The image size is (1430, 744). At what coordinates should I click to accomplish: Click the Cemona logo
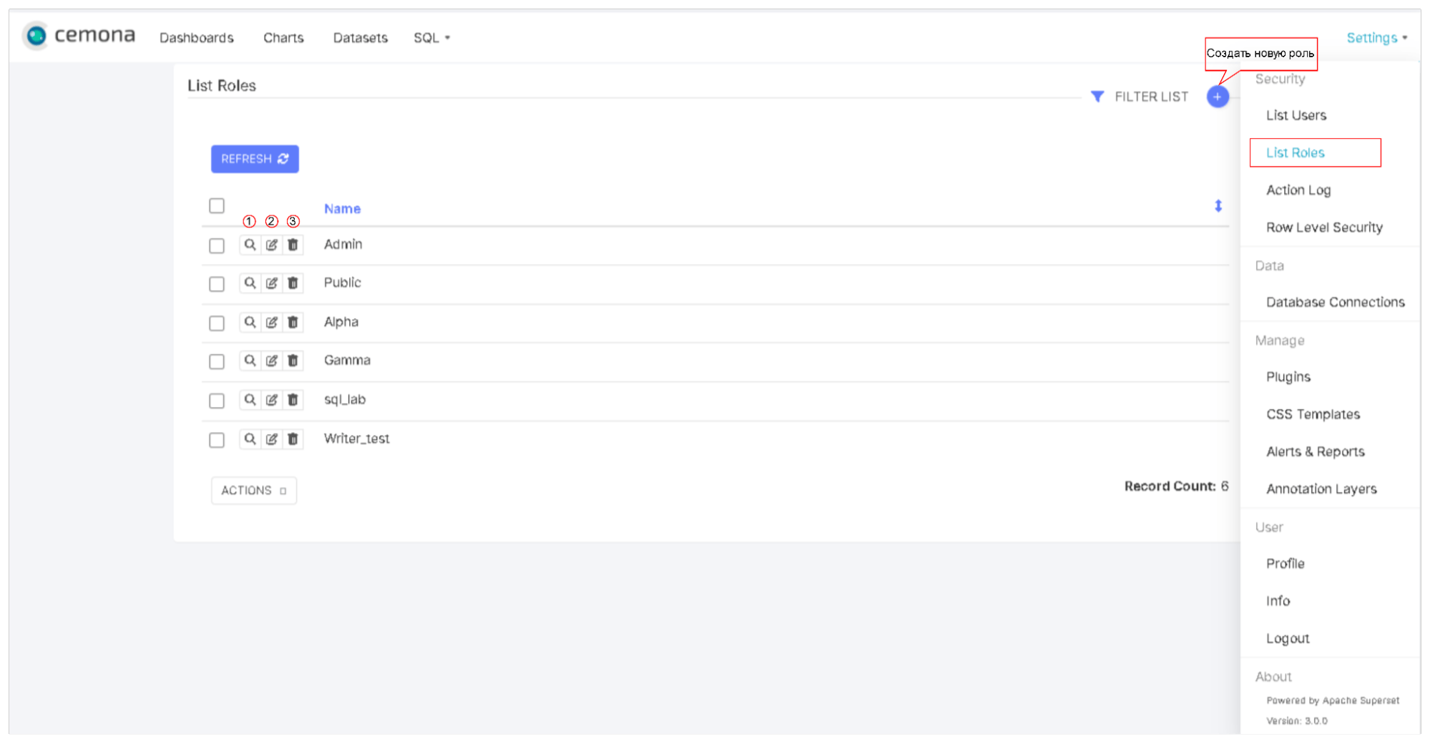tap(79, 36)
